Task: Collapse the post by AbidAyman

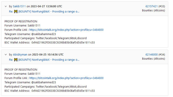Action: tap(6, 54)
